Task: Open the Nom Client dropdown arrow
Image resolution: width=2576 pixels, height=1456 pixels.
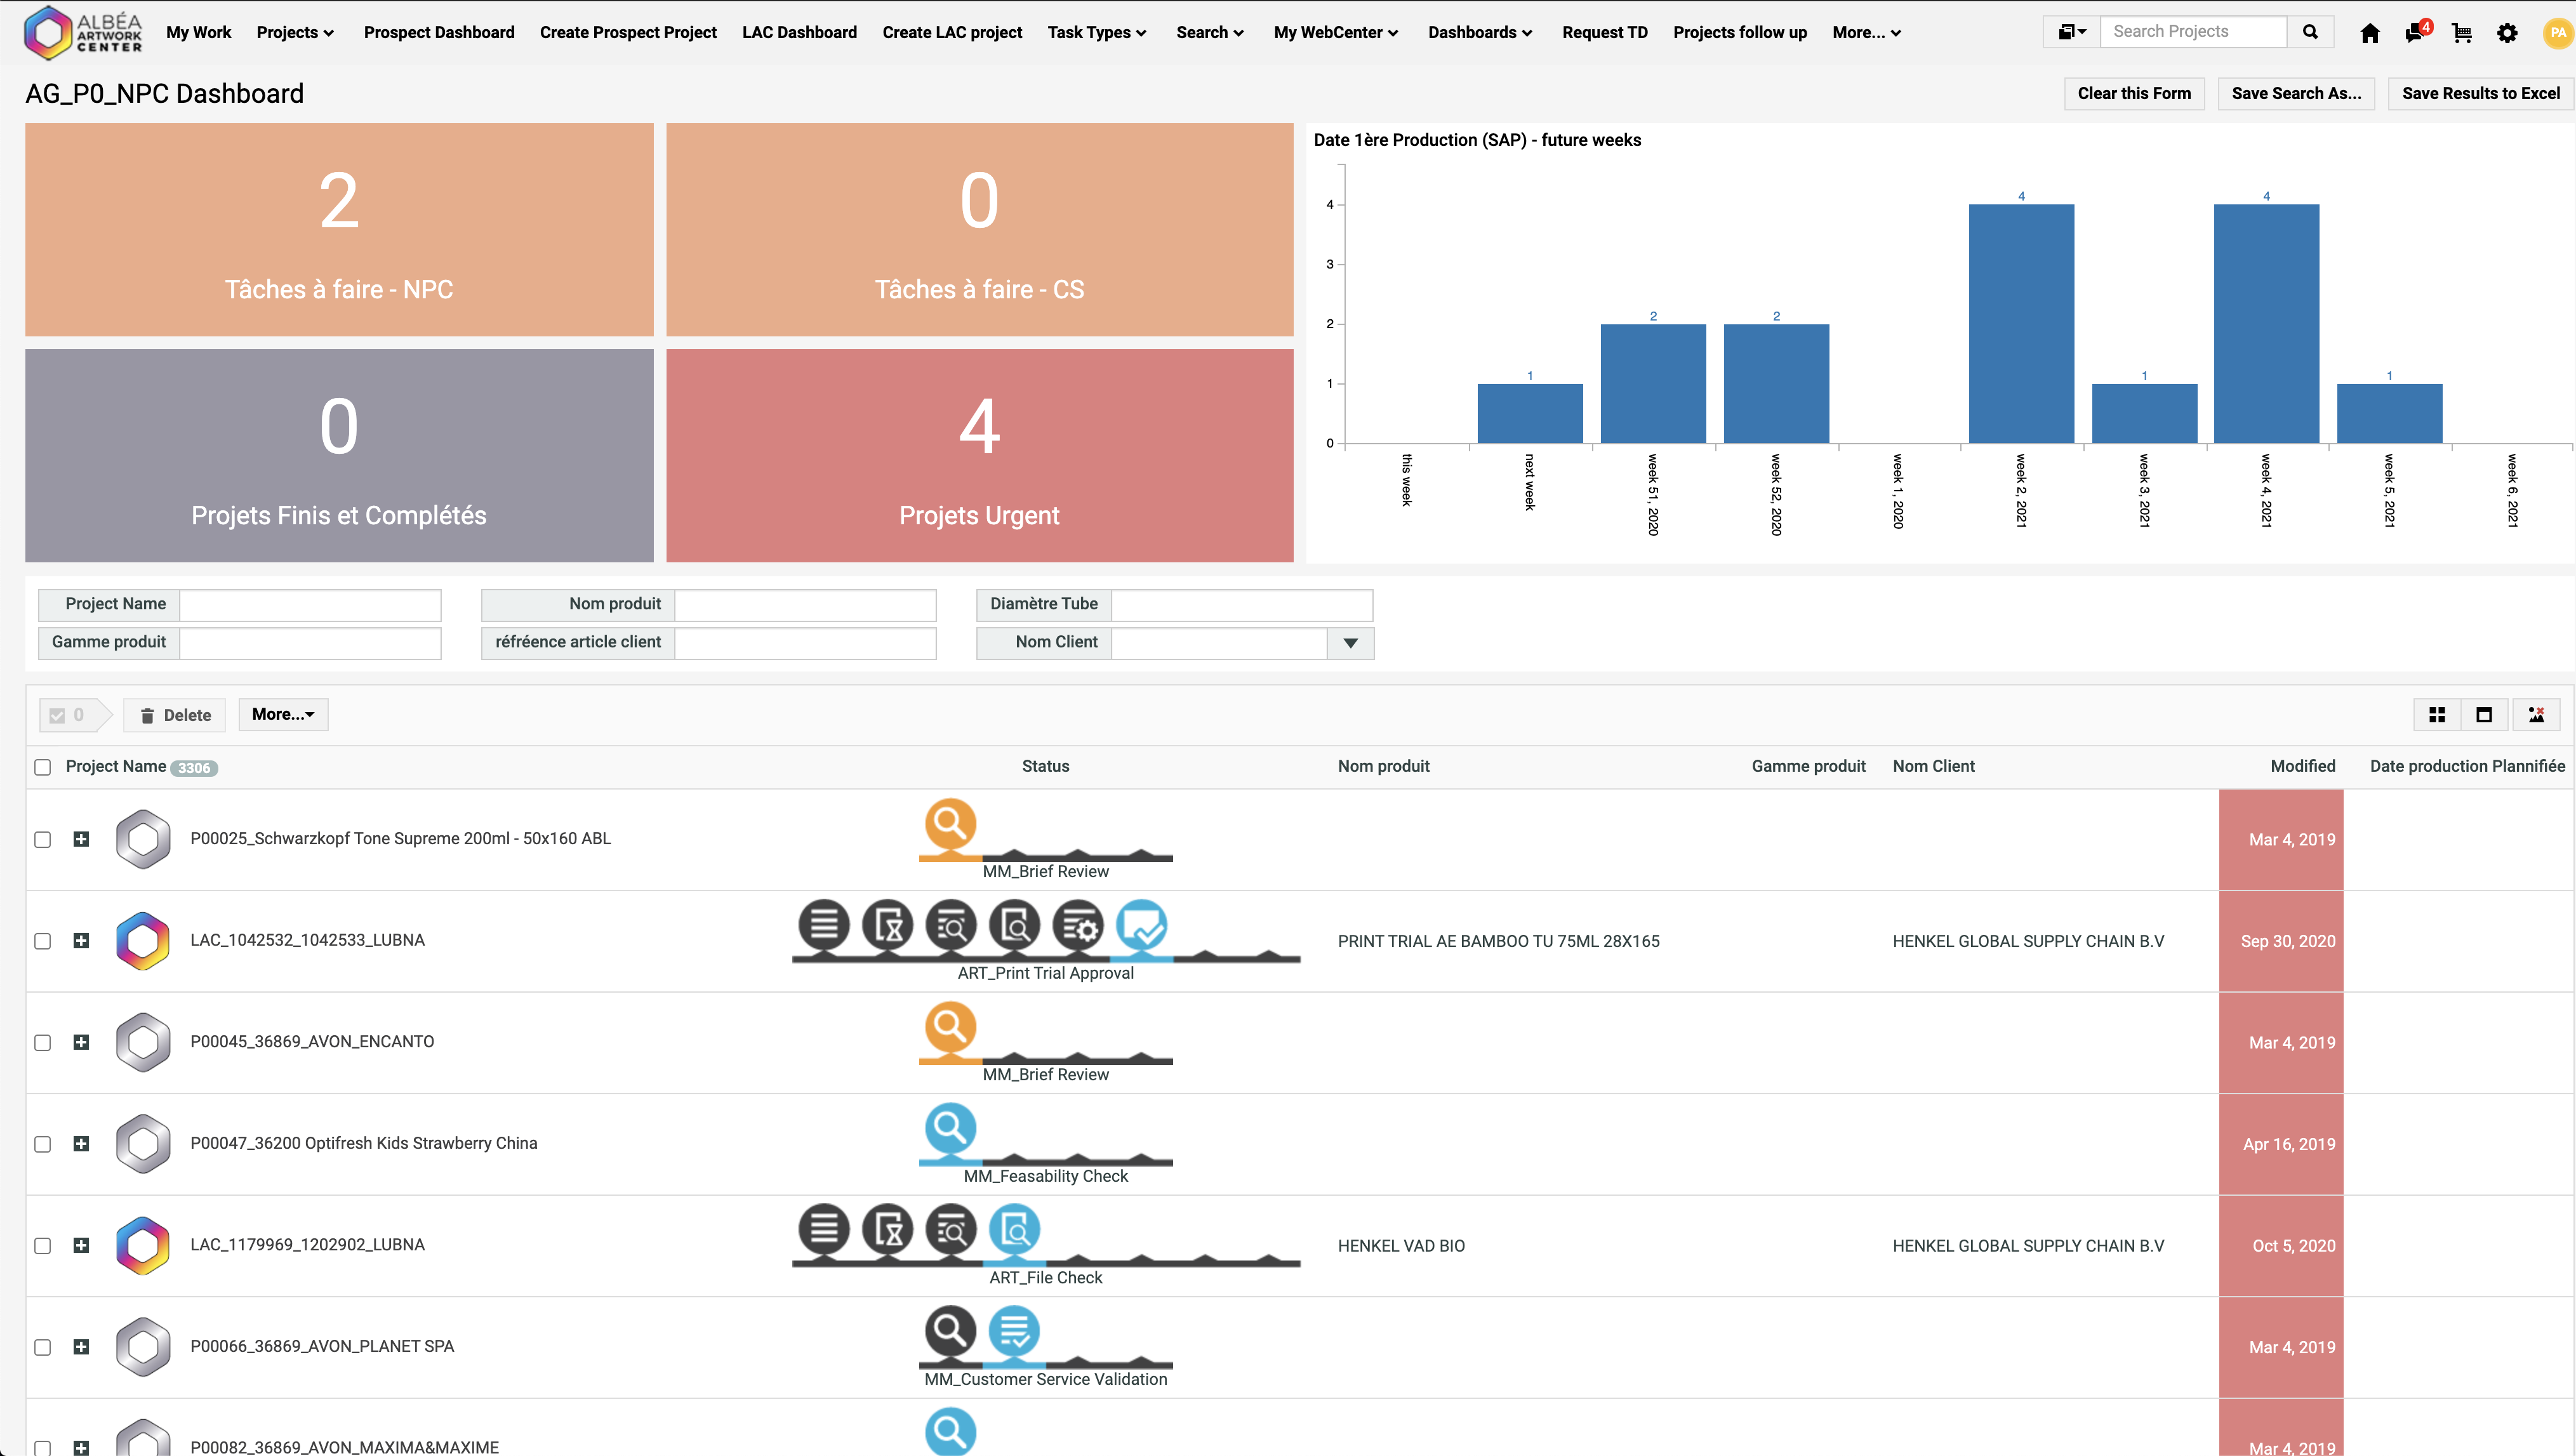Action: [1350, 643]
